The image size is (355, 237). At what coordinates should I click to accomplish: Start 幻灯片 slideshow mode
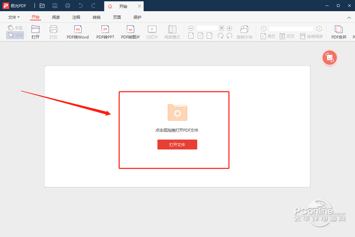click(152, 32)
